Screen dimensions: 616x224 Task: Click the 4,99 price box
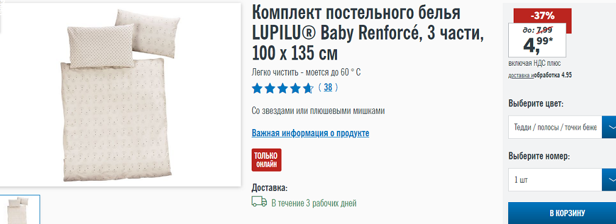[x=537, y=40]
